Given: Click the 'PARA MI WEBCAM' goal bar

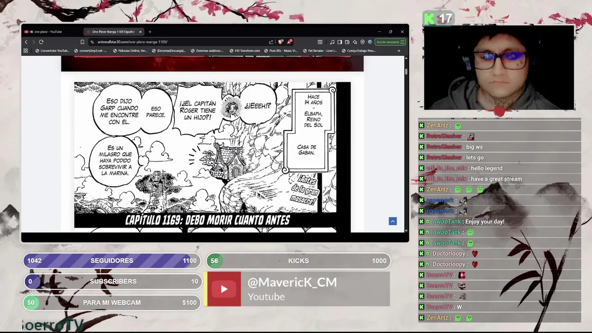Looking at the screenshot, I should 112,302.
